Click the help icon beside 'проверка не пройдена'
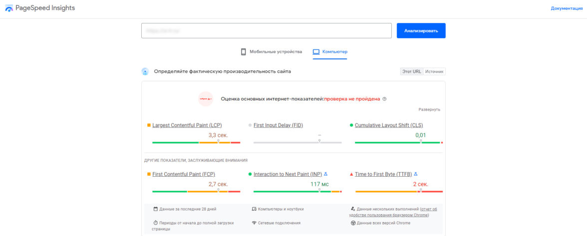 click(384, 99)
